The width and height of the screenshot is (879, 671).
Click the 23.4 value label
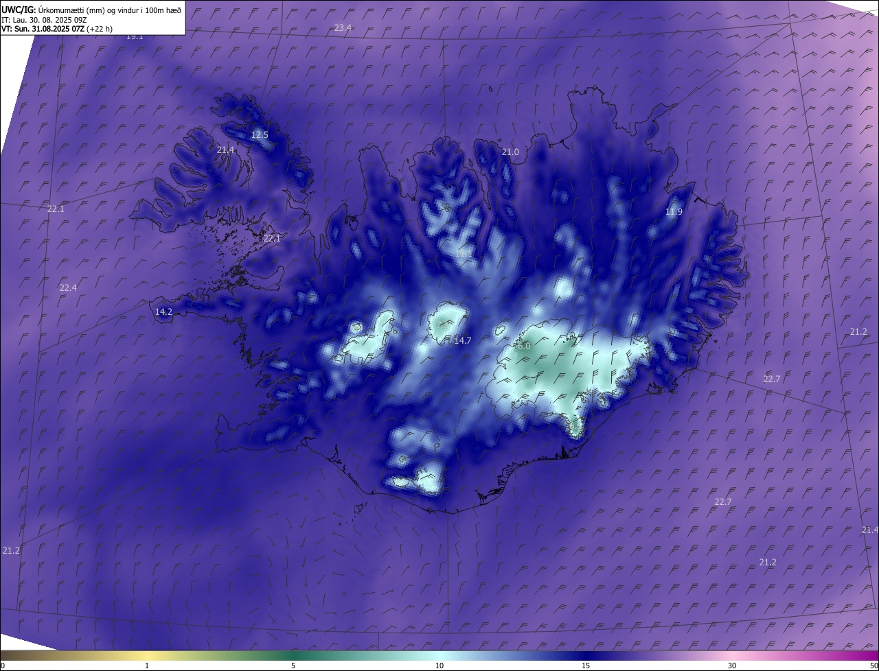coord(343,27)
